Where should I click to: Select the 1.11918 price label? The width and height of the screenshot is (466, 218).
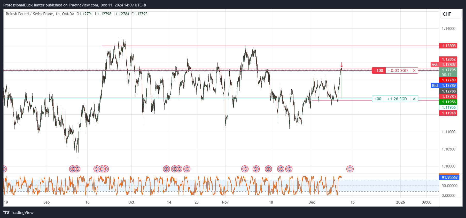pyautogui.click(x=448, y=113)
